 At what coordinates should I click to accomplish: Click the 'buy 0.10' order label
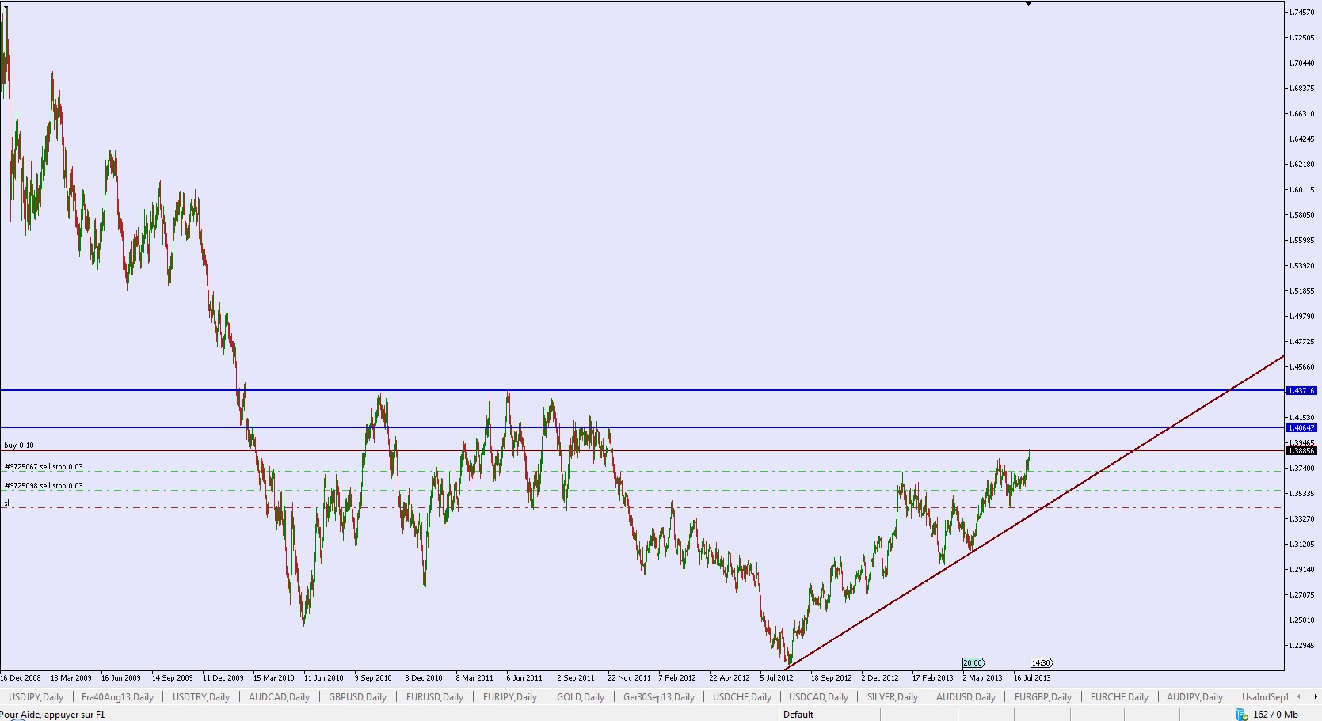coord(19,446)
